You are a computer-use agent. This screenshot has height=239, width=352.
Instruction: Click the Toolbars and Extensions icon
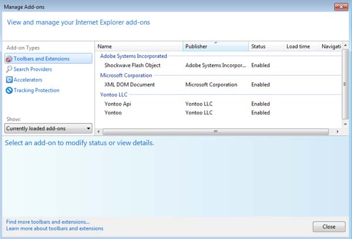point(9,59)
